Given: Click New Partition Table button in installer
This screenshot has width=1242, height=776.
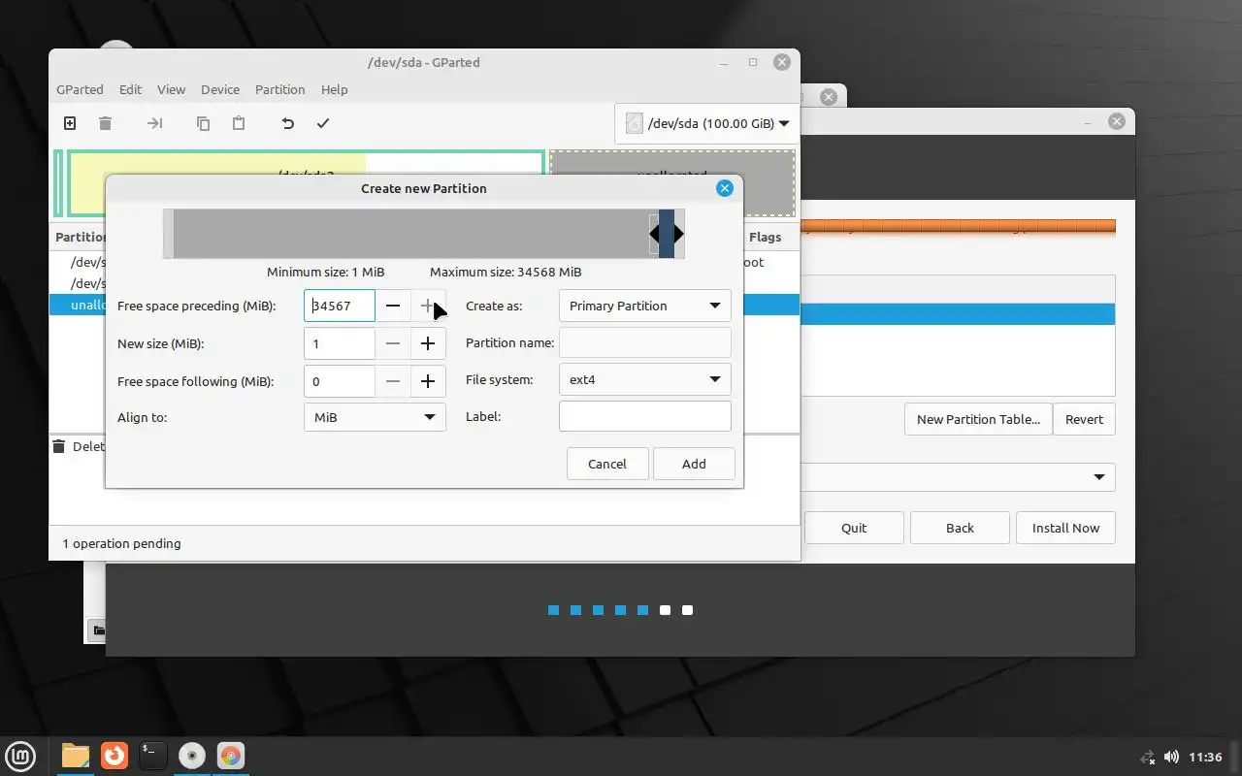Looking at the screenshot, I should coord(978,419).
